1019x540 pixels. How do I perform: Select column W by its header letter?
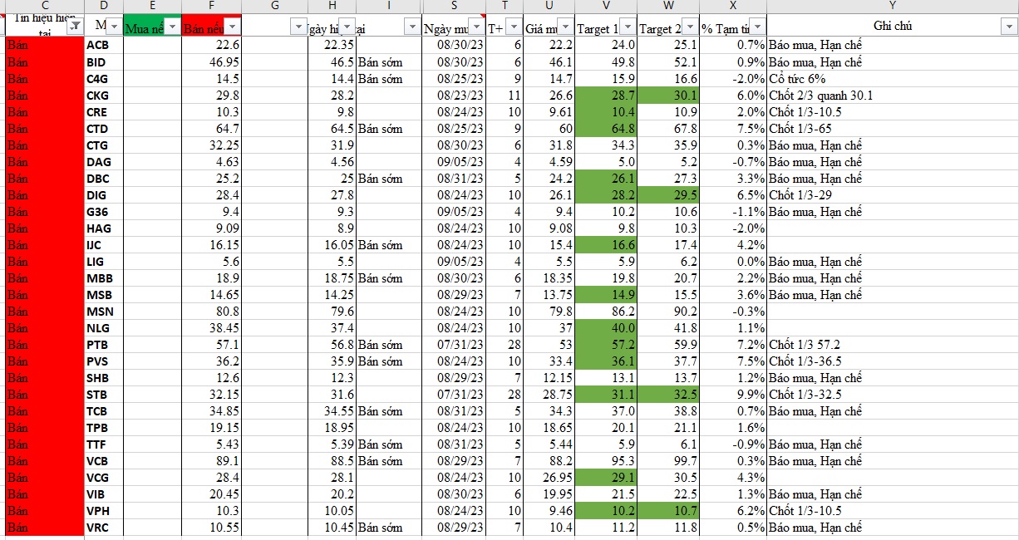pyautogui.click(x=668, y=7)
